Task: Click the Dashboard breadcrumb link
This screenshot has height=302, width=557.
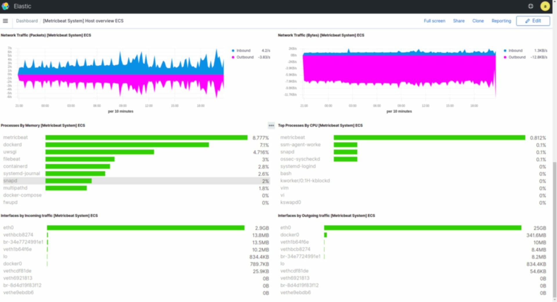Action: click(27, 21)
